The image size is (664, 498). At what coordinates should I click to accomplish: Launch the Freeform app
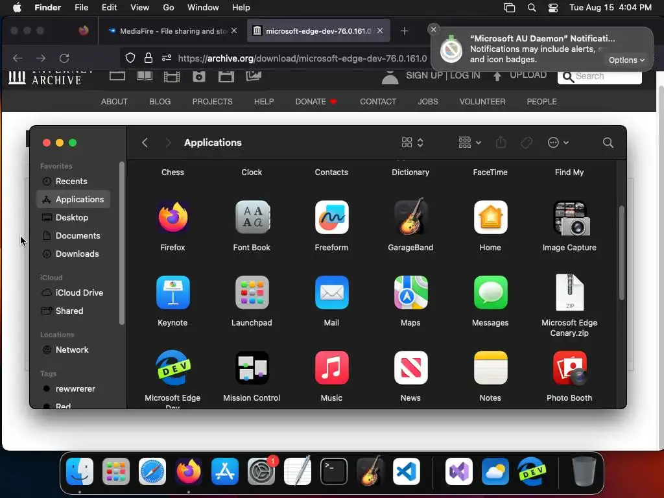coord(331,217)
